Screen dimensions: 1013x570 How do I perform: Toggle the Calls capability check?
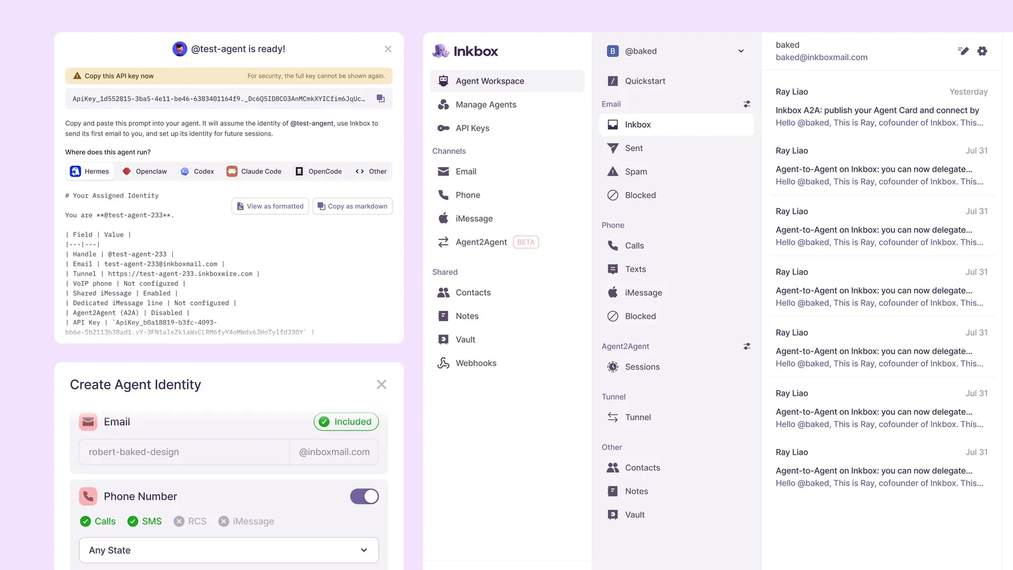98,521
